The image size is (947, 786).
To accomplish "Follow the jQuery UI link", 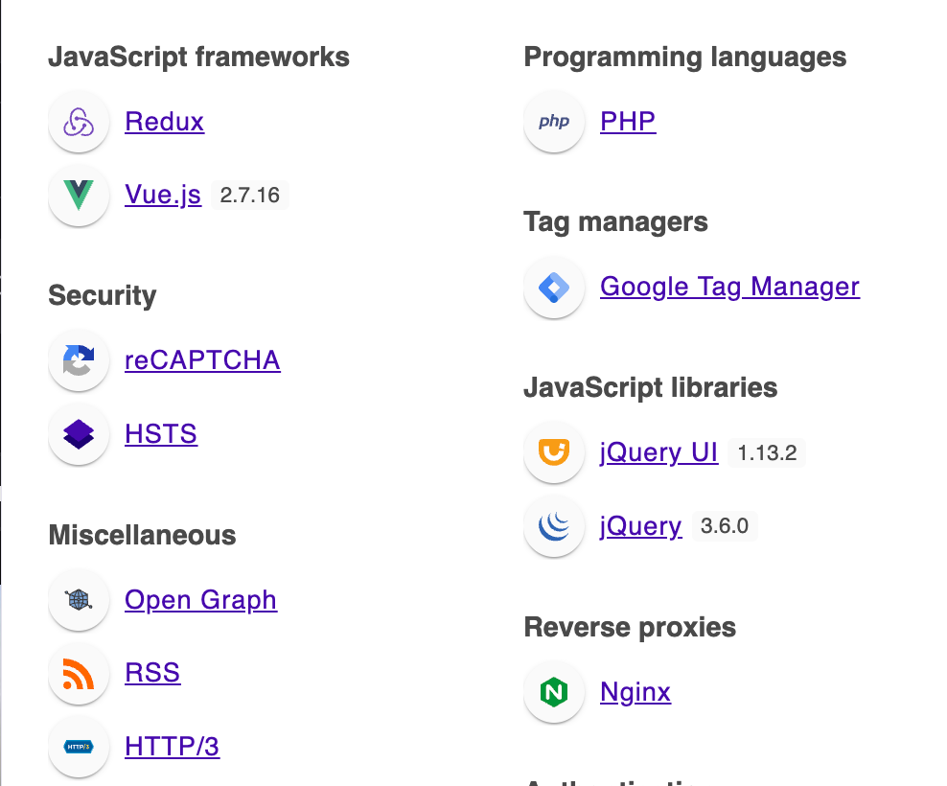I will (658, 452).
